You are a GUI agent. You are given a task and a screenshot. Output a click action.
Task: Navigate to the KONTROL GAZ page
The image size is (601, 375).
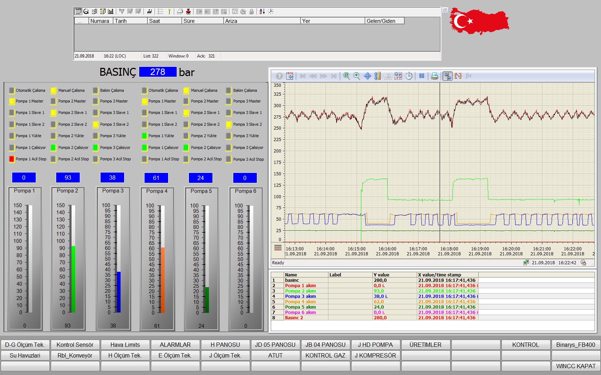tap(325, 355)
